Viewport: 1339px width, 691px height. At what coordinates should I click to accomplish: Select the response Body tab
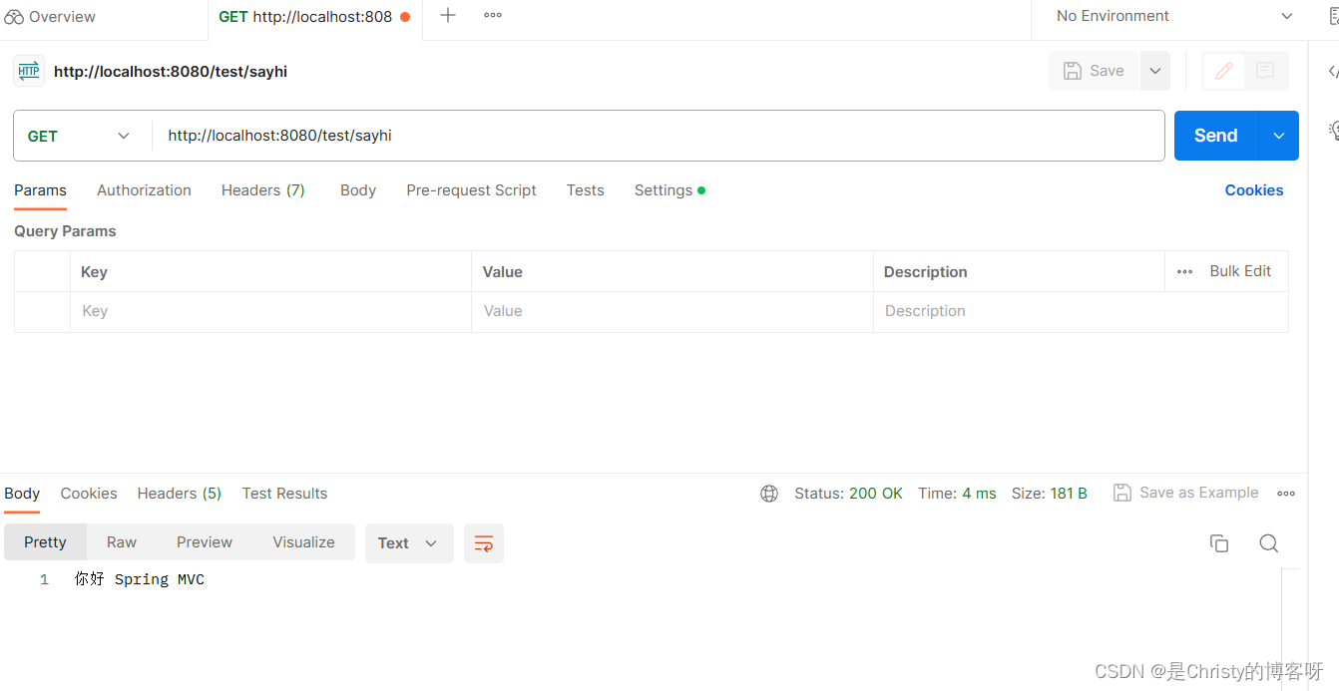[x=22, y=494]
